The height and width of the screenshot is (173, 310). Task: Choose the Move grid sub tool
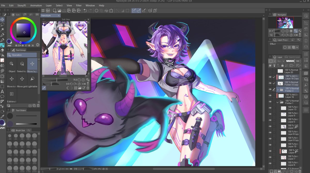point(22,81)
